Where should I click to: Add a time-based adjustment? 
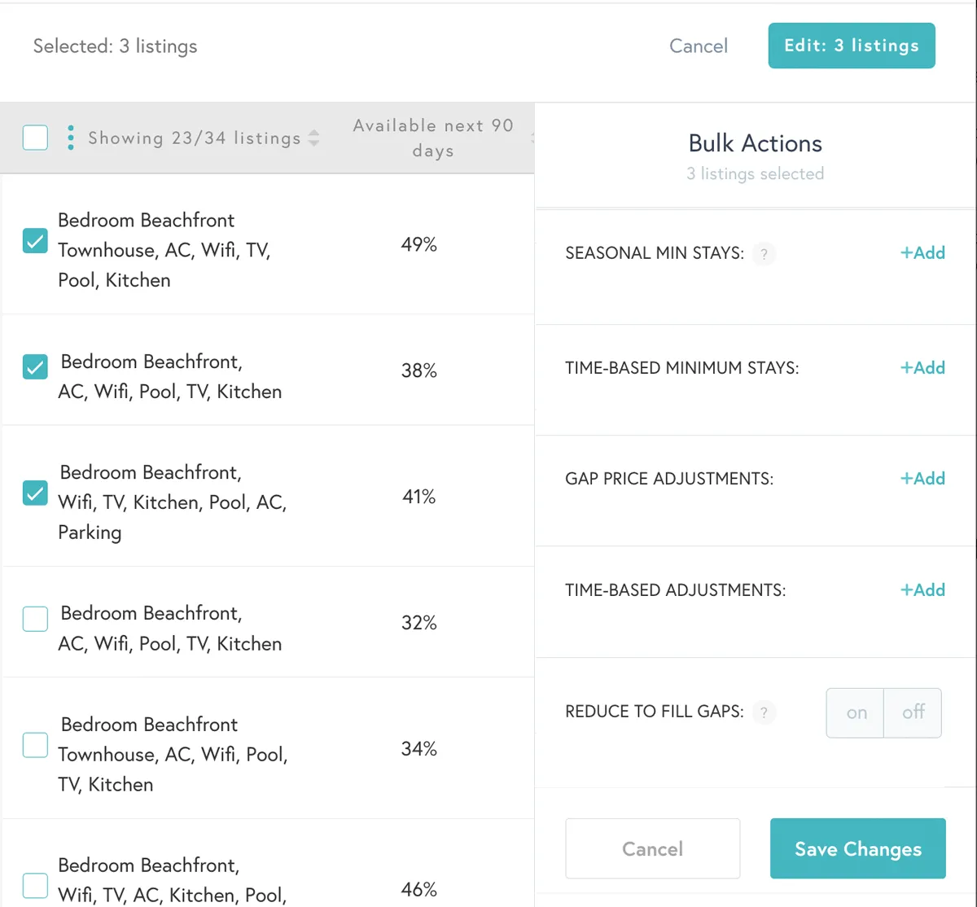pyautogui.click(x=922, y=589)
